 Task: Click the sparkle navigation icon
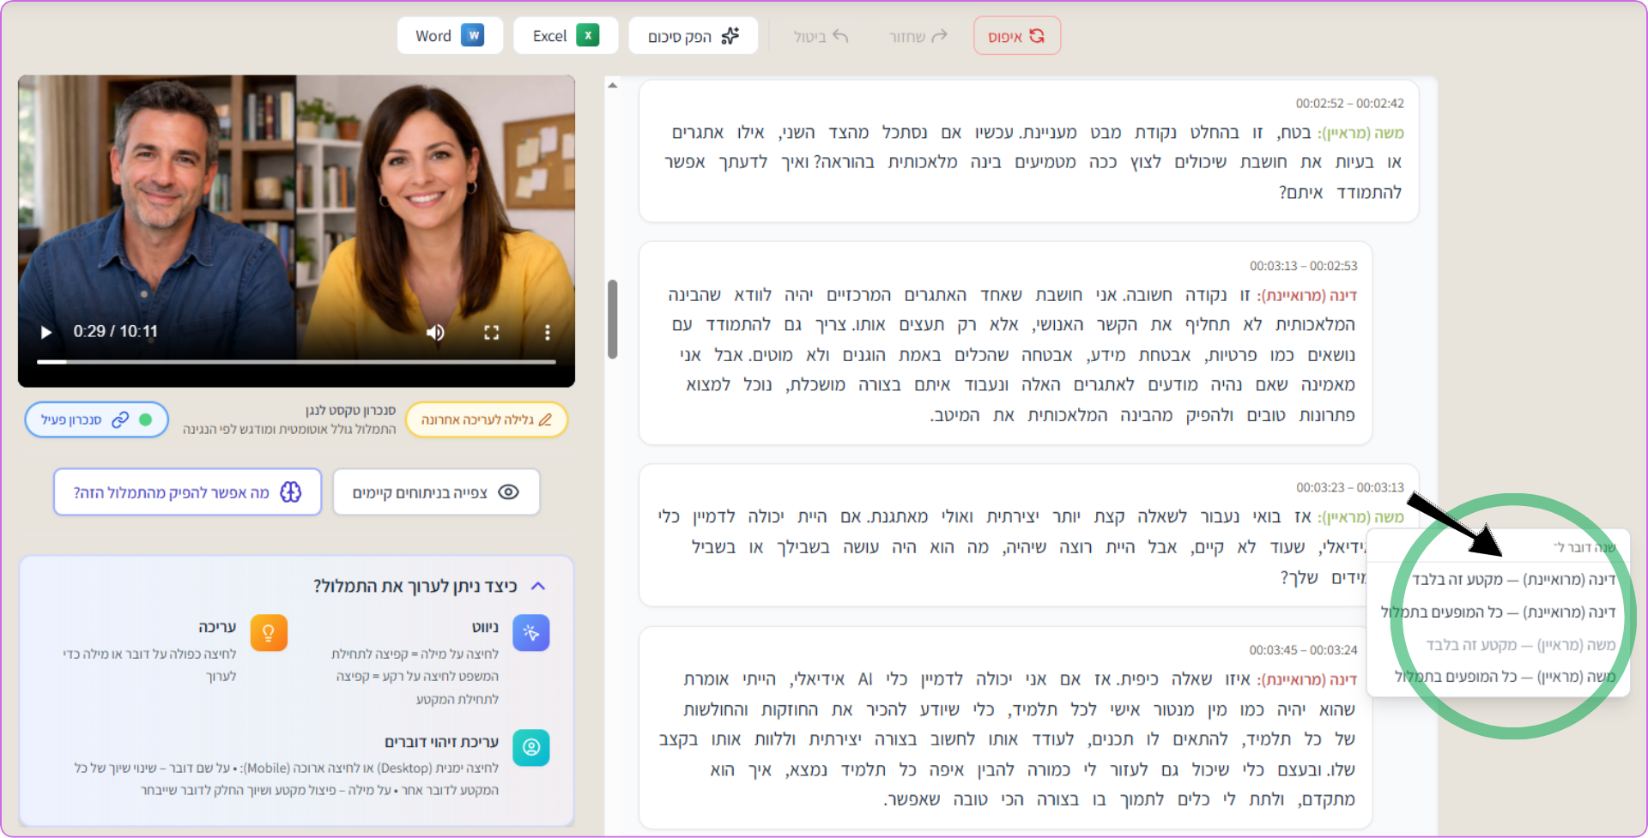click(531, 633)
